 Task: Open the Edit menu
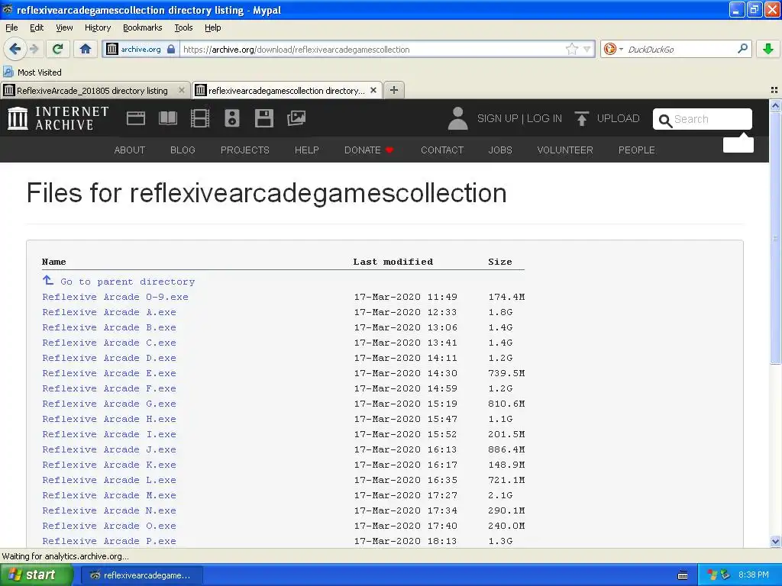click(x=37, y=27)
